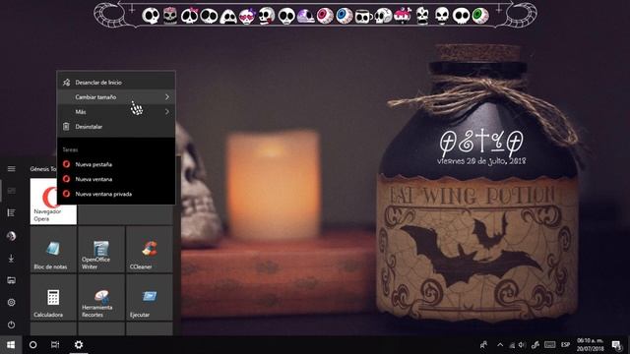This screenshot has width=630, height=354.
Task: Open Downloads from Start sidebar arrow icon
Action: 11,259
